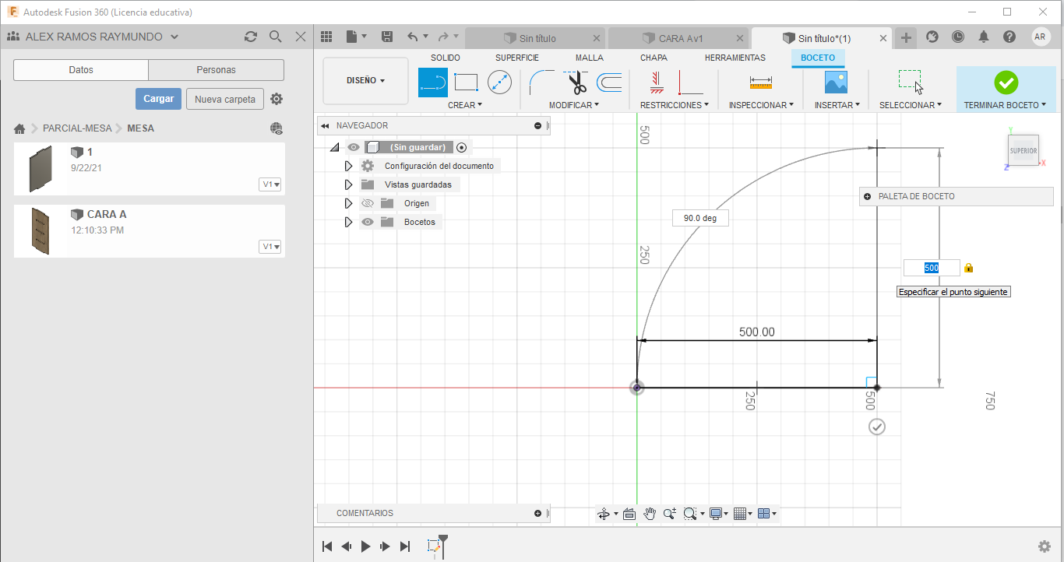Click the Offset tool icon
The width and height of the screenshot is (1064, 562).
click(609, 82)
